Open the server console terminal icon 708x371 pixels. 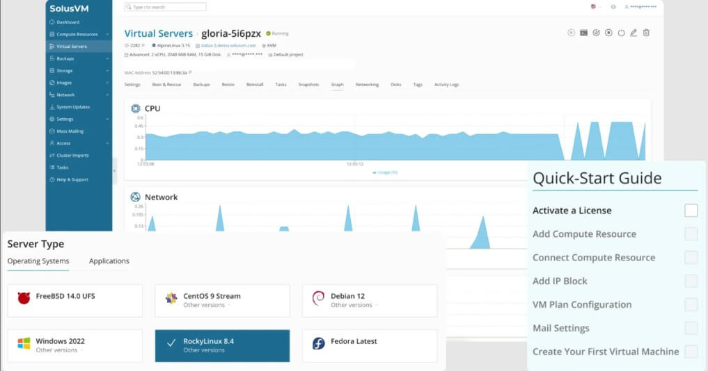pos(584,33)
